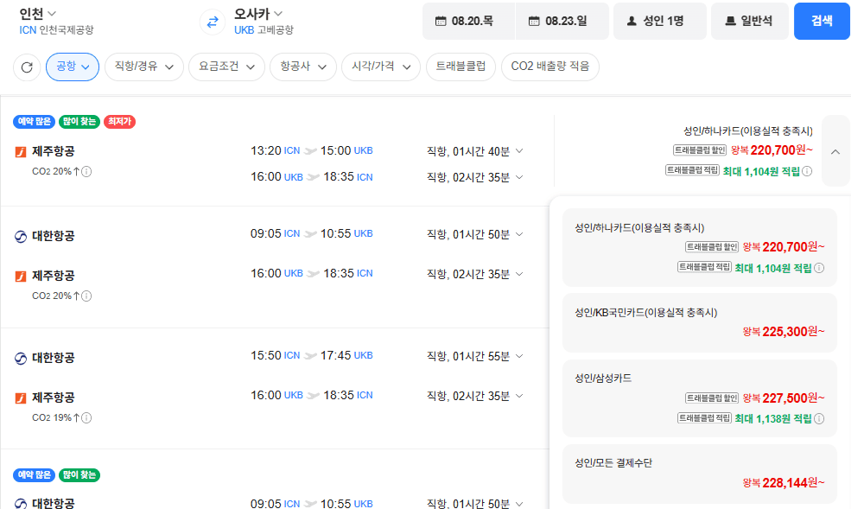Click the 트래블클럽 할인 tag on 227,500원 fare

pos(712,398)
